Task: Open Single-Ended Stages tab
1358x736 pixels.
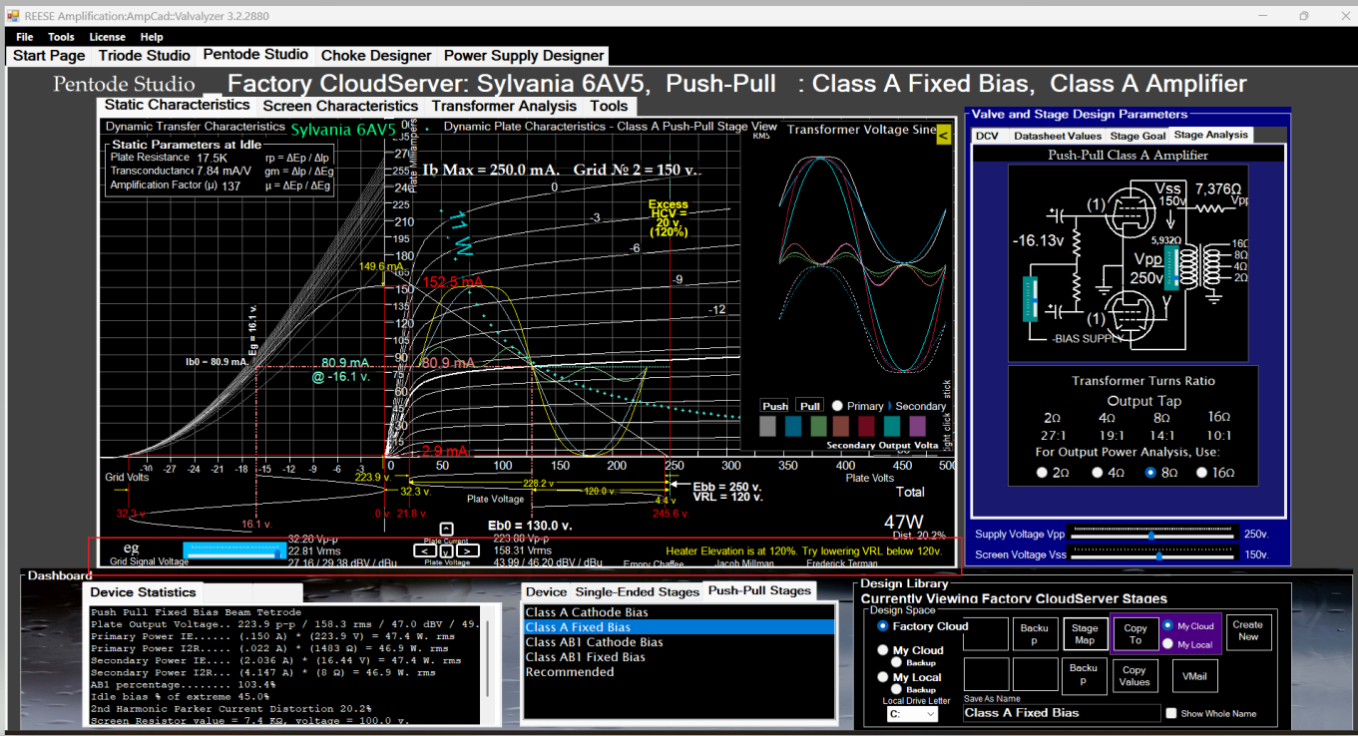Action: 637,592
